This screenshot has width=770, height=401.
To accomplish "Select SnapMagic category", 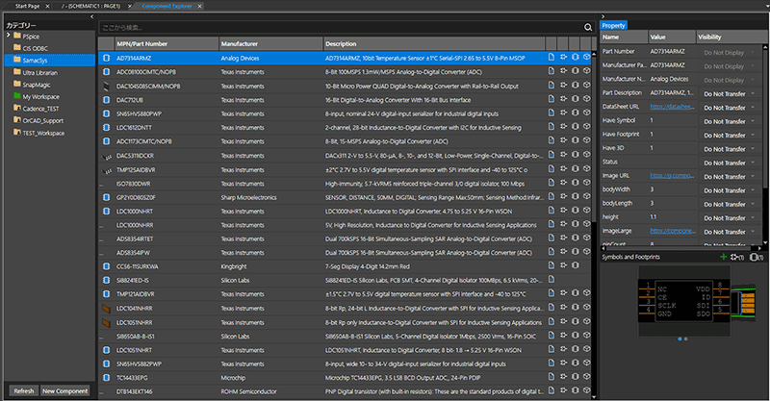I will tap(37, 85).
